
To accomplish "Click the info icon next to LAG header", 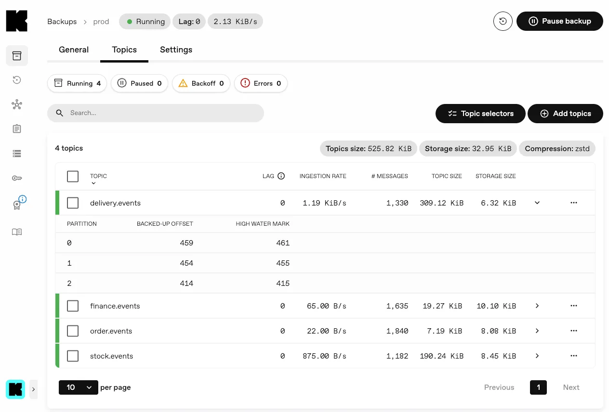I will (x=281, y=176).
